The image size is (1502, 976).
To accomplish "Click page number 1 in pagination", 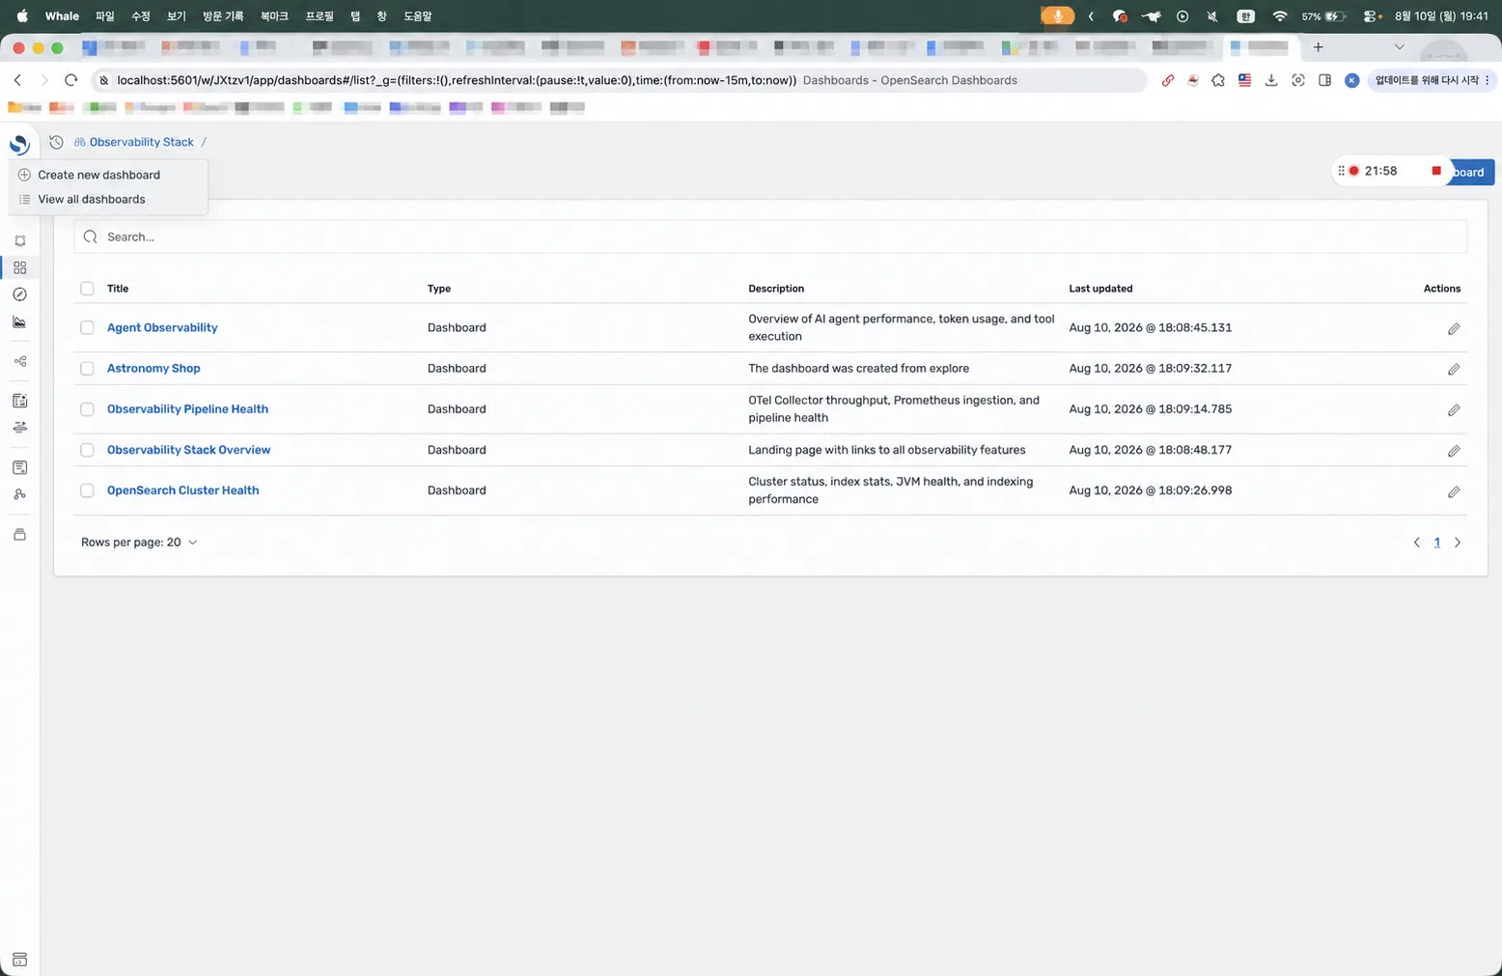I will [1436, 543].
